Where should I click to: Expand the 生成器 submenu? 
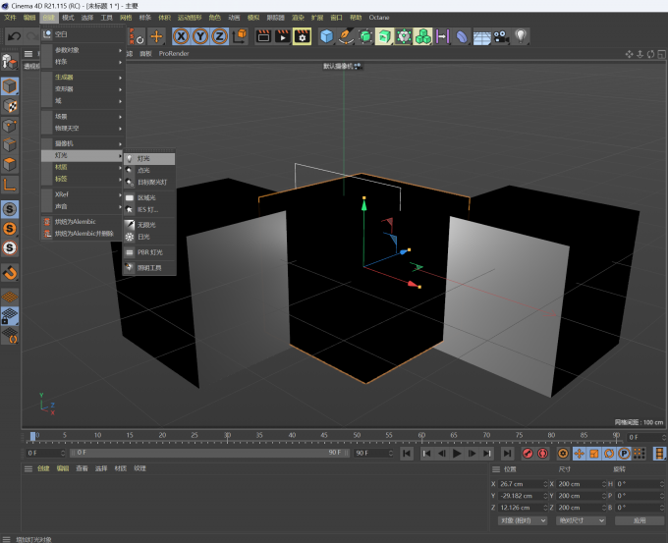83,78
